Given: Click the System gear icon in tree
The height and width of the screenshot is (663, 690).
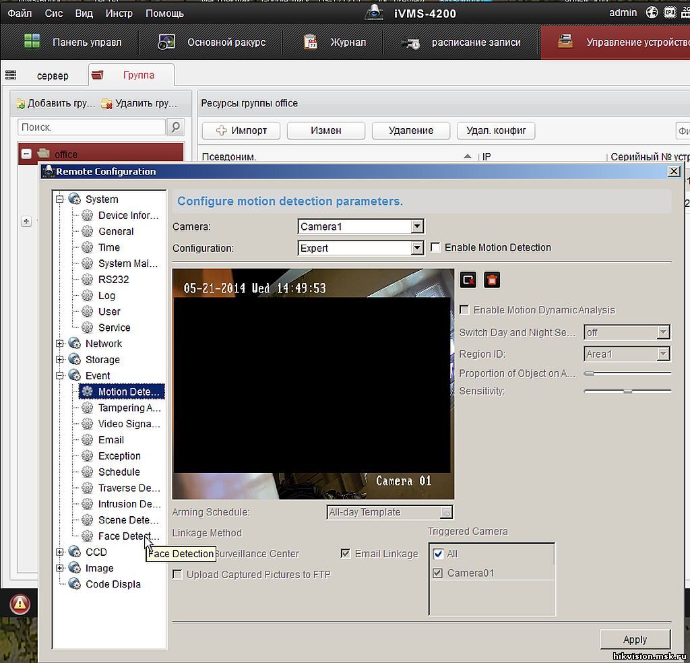Looking at the screenshot, I should point(75,199).
